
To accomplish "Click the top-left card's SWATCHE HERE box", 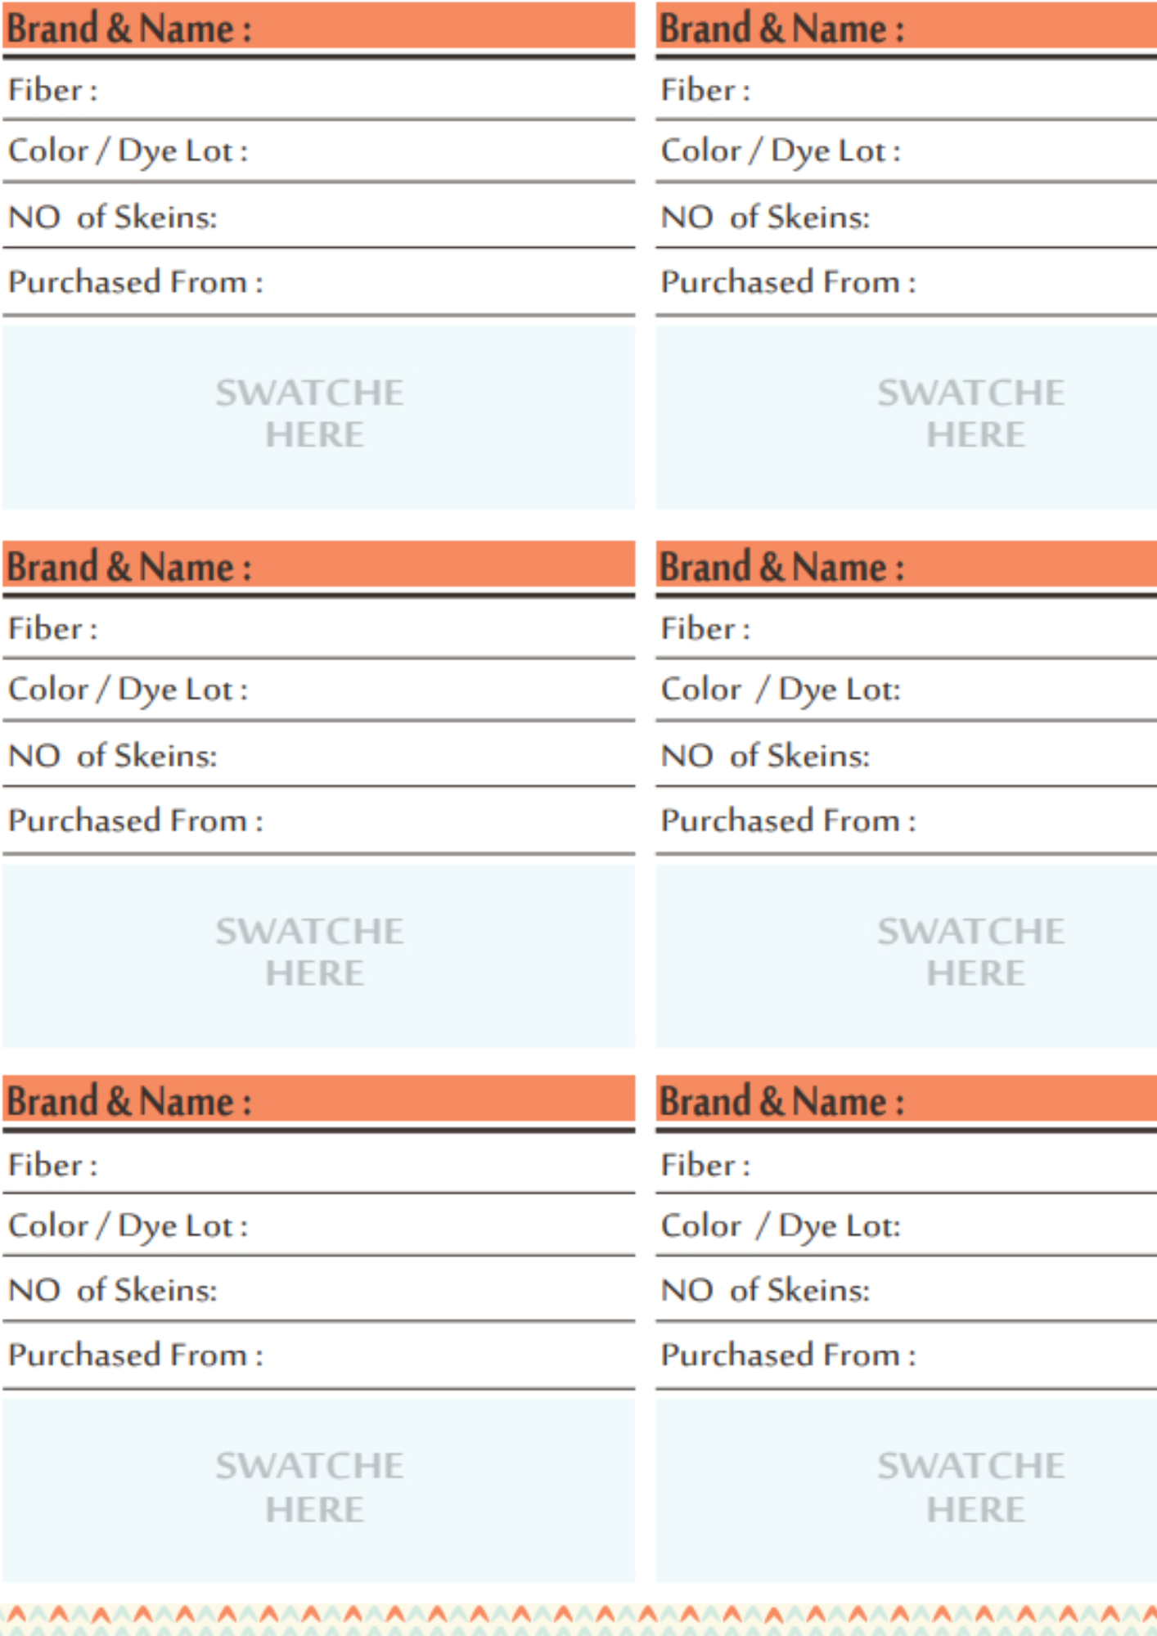I will pos(318,417).
